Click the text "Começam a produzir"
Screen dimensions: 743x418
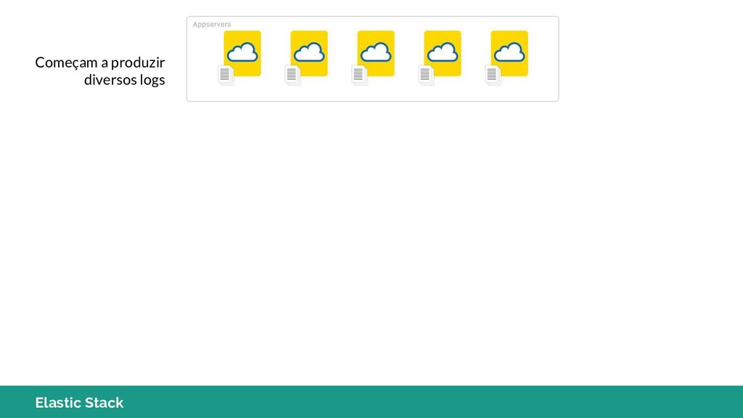[100, 62]
